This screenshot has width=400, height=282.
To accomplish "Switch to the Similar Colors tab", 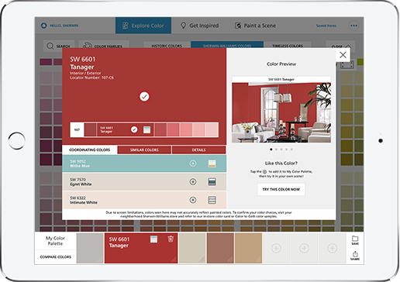I will pos(144,150).
